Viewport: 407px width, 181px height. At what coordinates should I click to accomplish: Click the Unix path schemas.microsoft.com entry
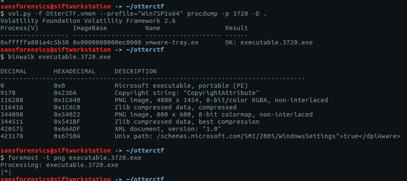257,136
